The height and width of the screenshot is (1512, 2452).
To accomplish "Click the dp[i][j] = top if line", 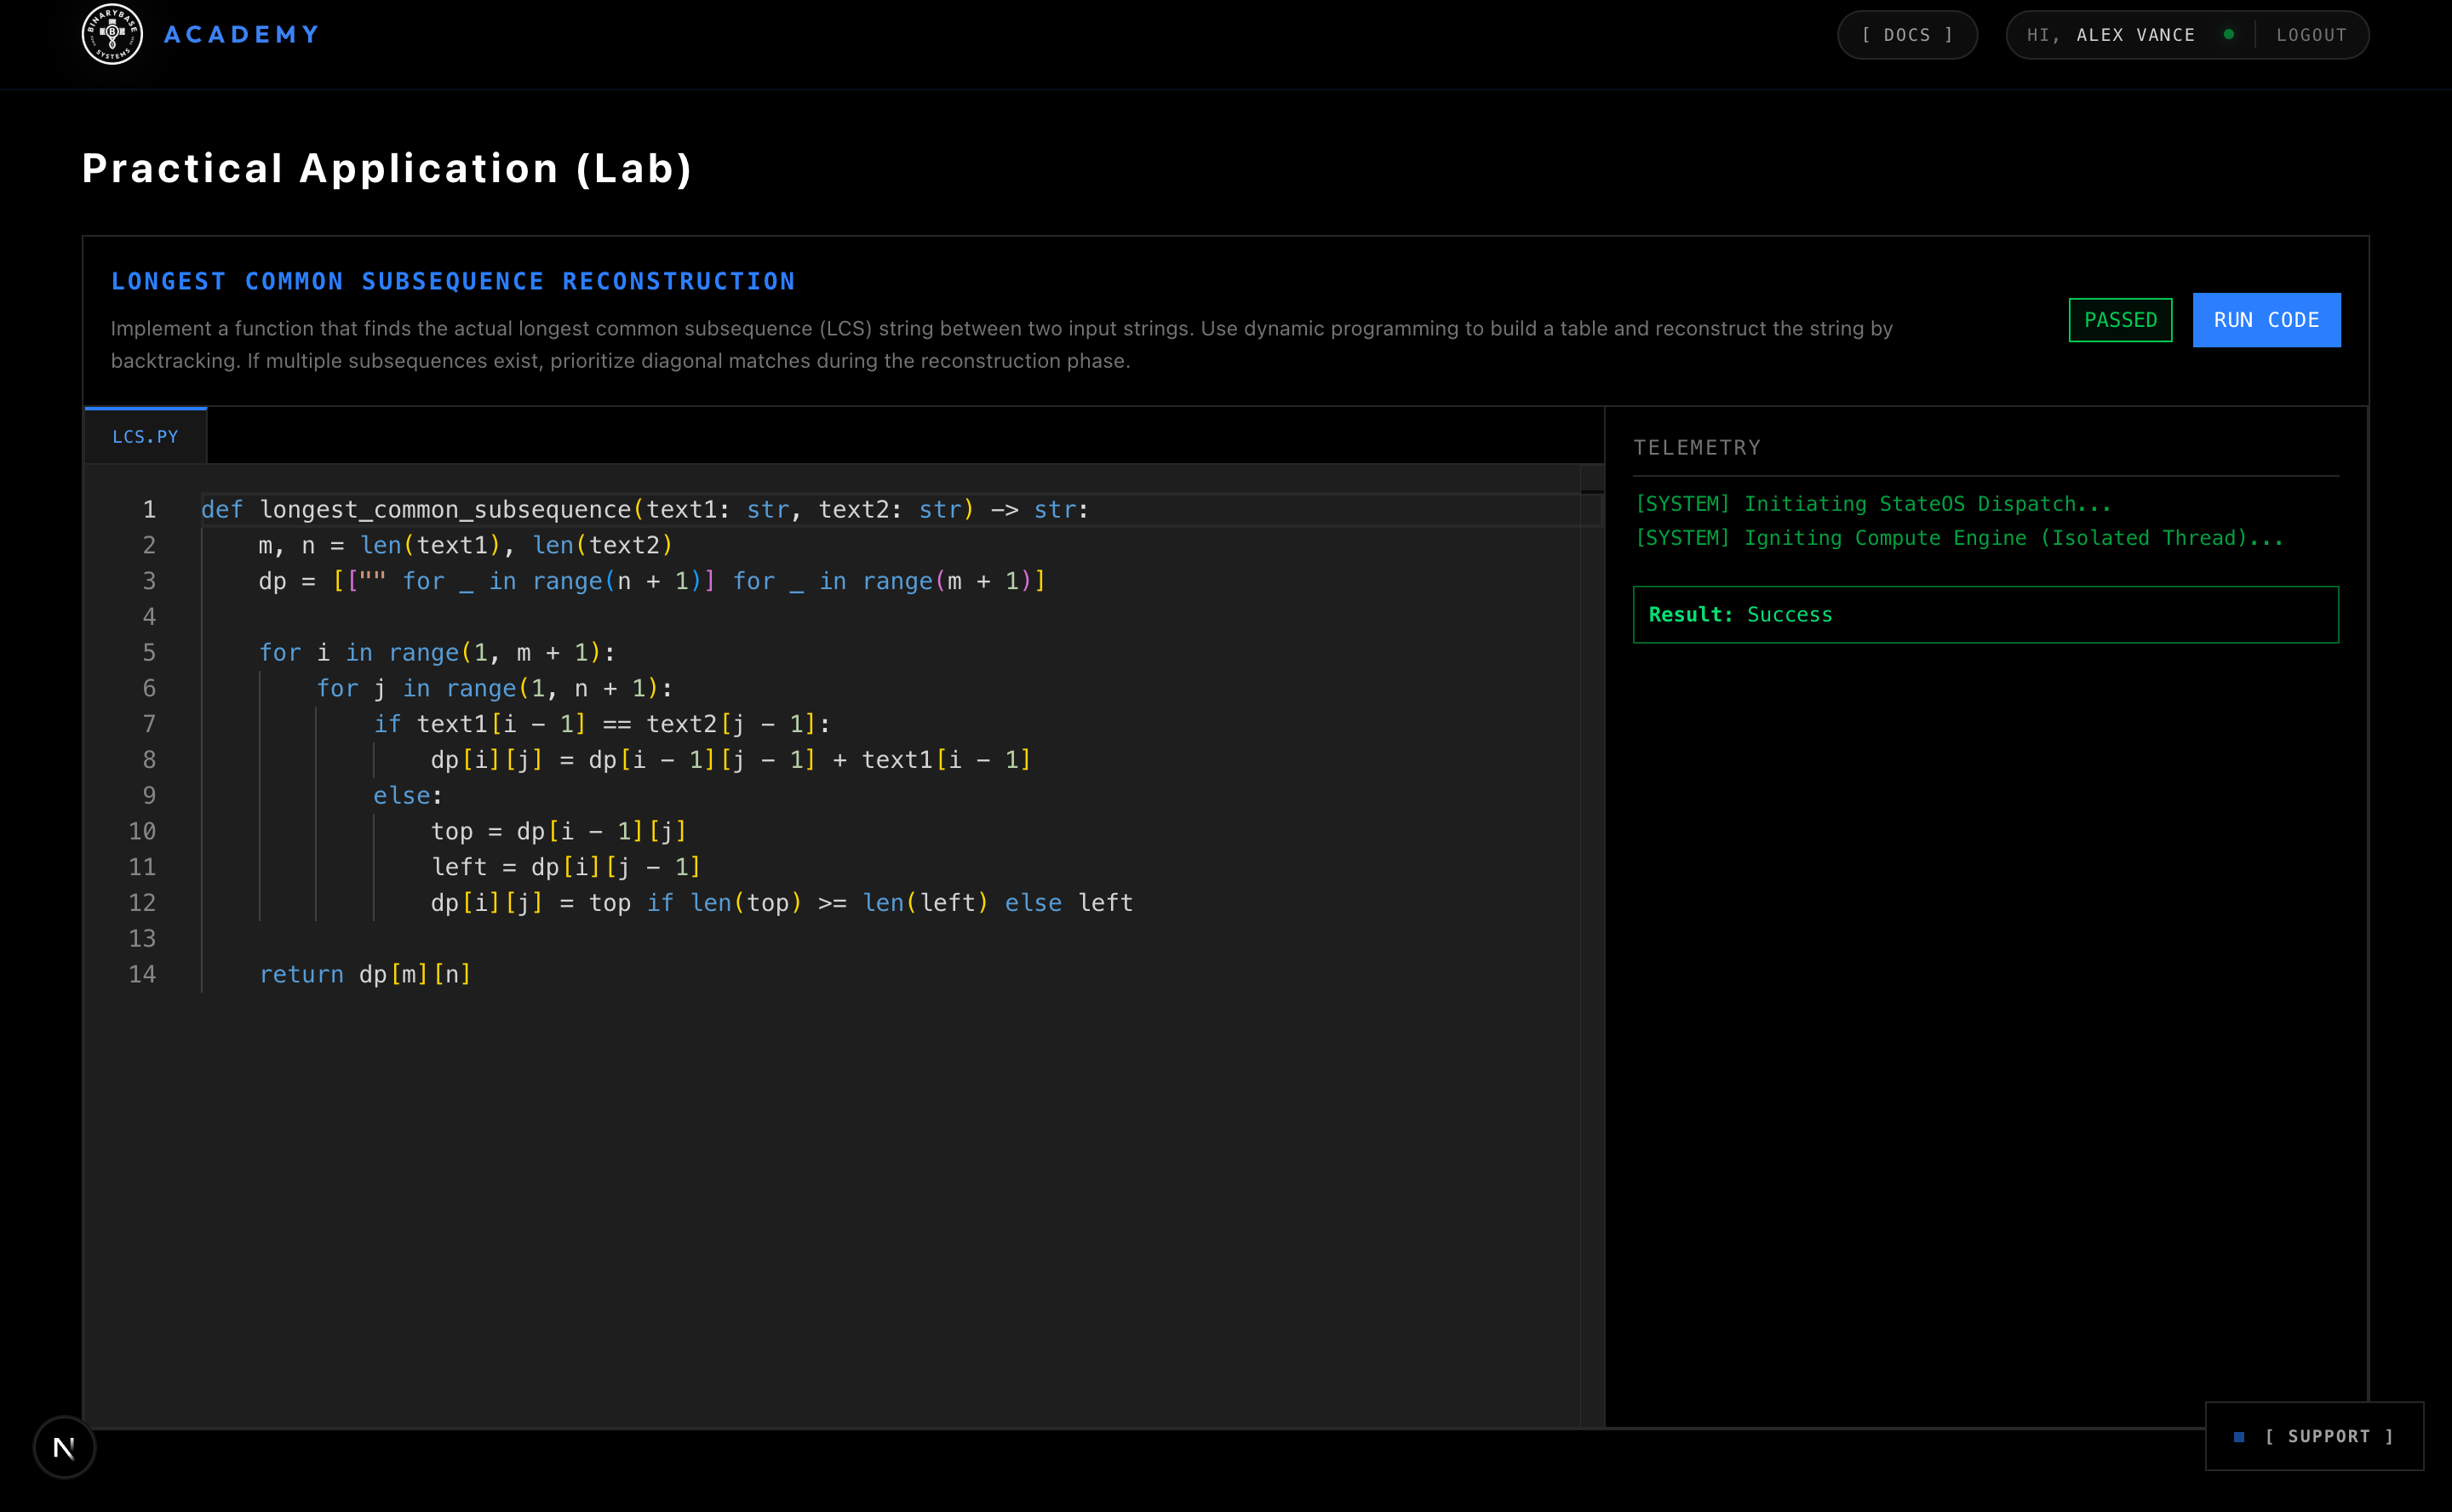I will tap(781, 903).
